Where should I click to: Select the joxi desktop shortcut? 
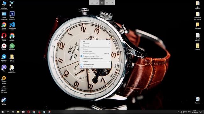coord(12,4)
